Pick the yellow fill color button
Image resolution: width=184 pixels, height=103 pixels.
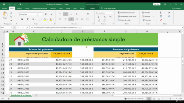pyautogui.click(x=45, y=19)
